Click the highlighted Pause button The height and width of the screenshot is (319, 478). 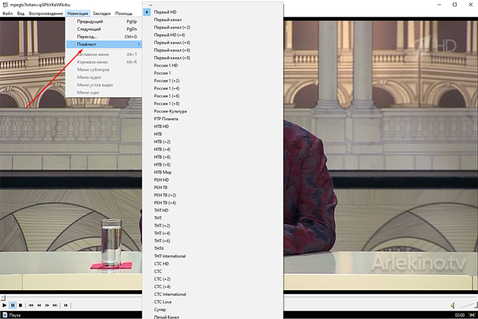tap(13, 305)
